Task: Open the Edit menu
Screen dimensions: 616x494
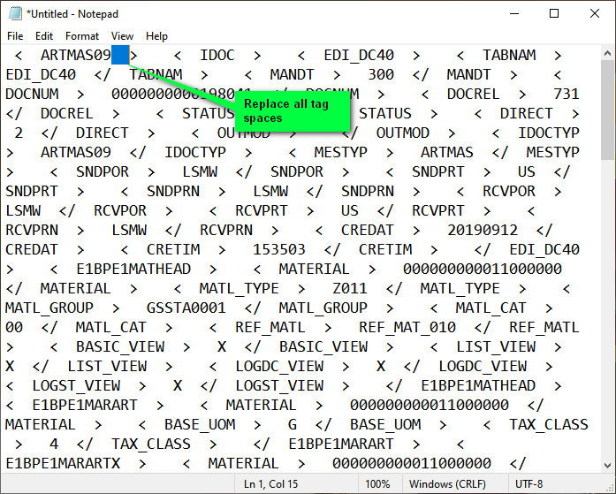Action: (44, 36)
